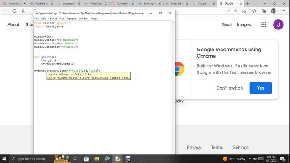Close the Channel browser tab
The width and height of the screenshot is (290, 163).
click(24, 4)
